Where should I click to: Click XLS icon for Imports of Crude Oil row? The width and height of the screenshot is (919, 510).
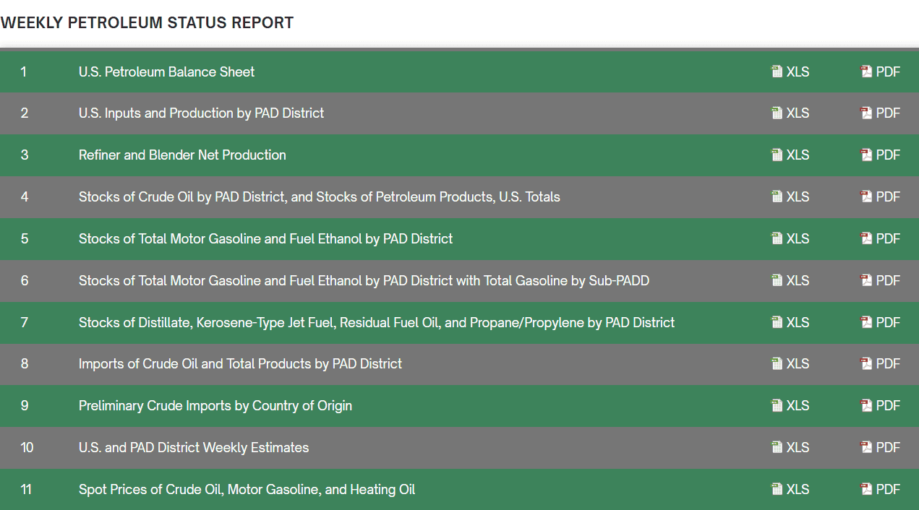click(777, 364)
